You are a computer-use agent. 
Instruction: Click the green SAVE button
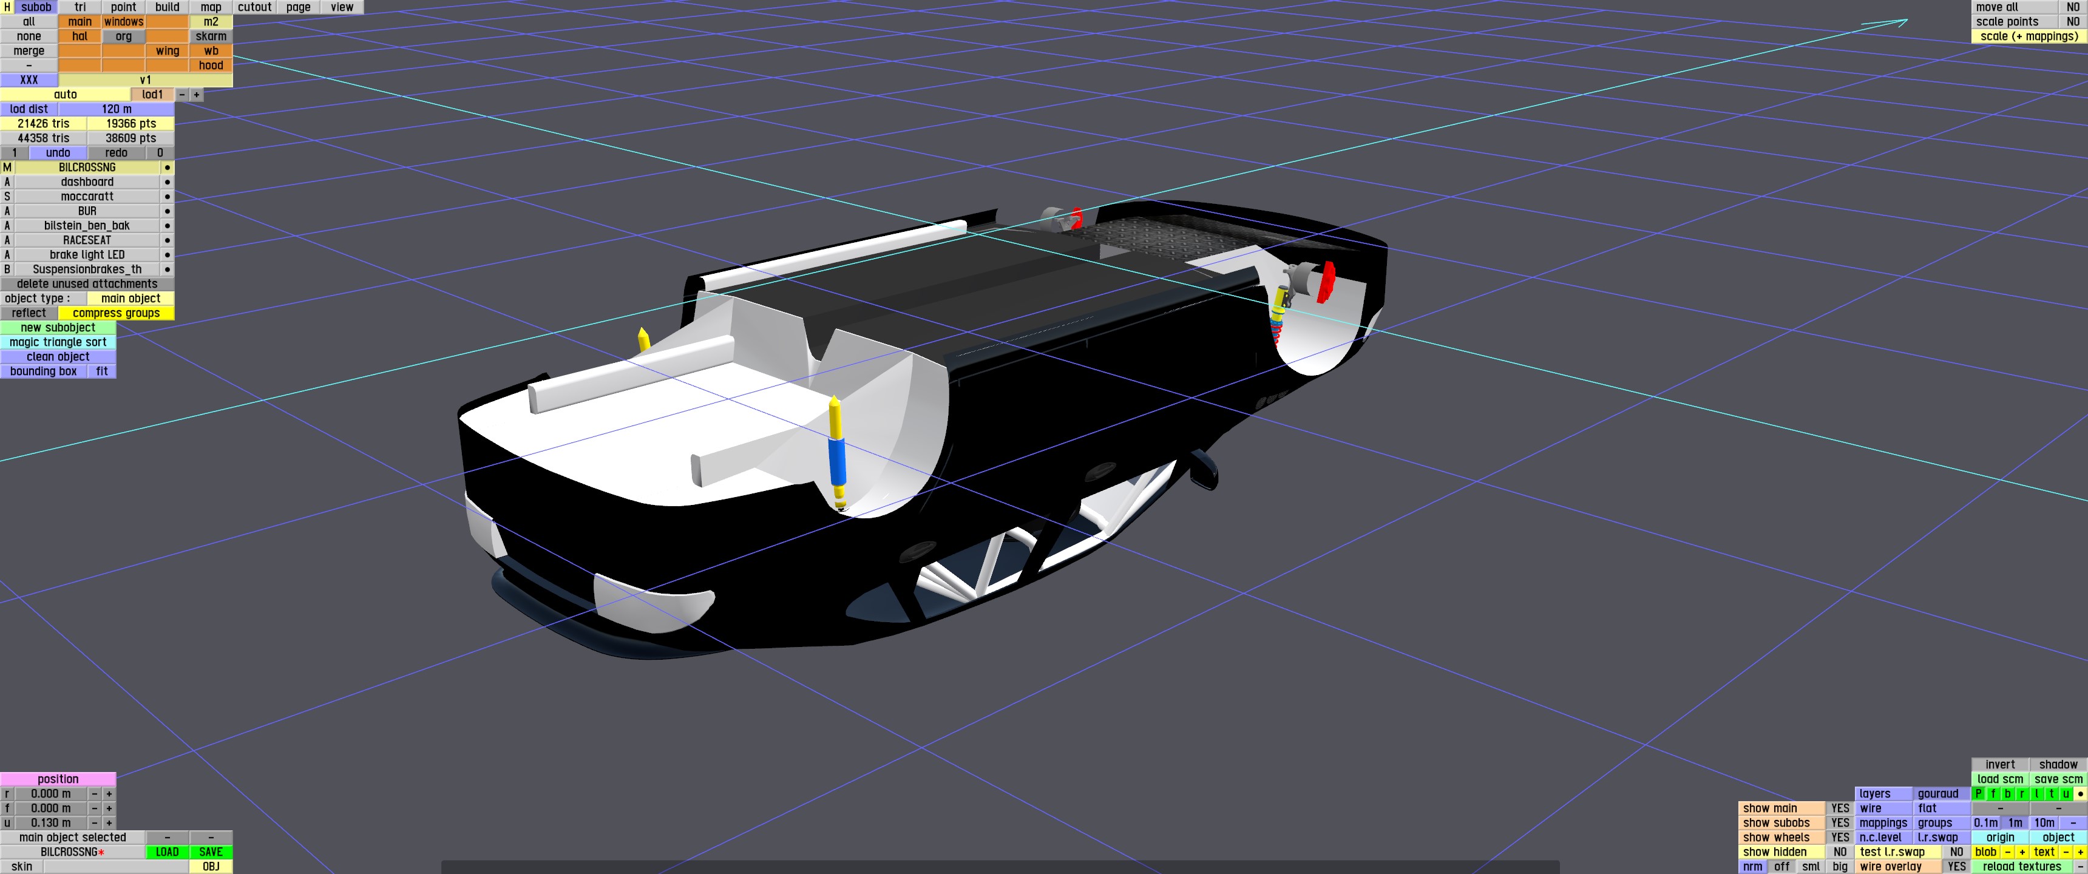(211, 852)
